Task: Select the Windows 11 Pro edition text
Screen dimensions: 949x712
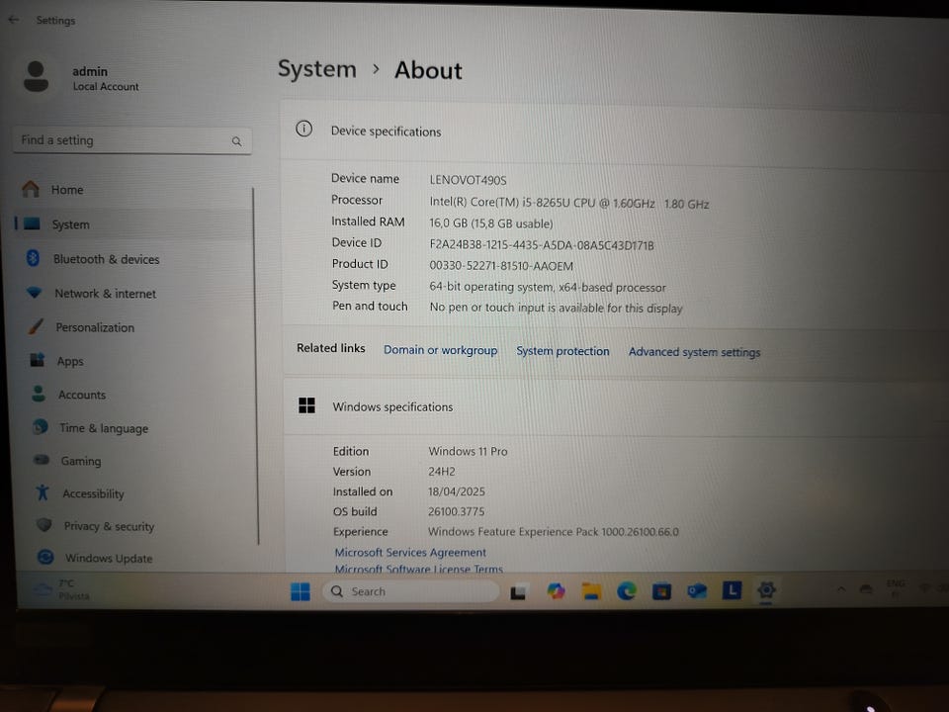Action: click(468, 451)
